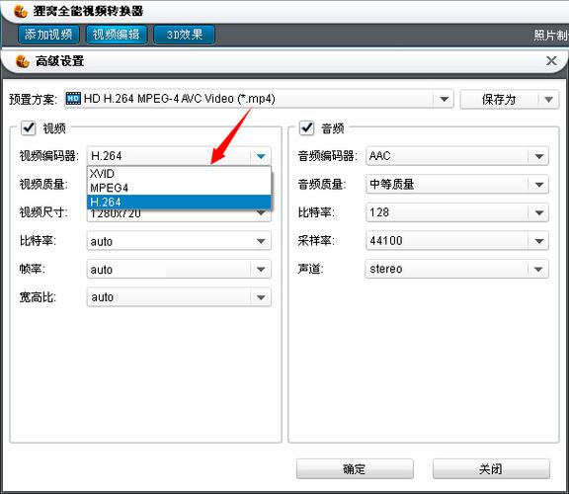
Task: Click the 高级设置 dialog logo icon
Action: pos(23,61)
